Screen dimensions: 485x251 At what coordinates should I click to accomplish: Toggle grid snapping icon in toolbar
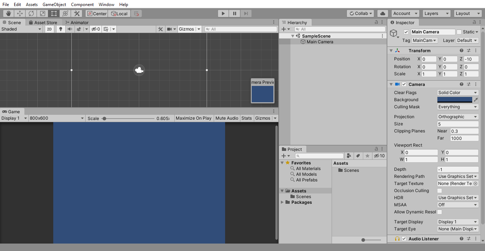pyautogui.click(x=136, y=13)
